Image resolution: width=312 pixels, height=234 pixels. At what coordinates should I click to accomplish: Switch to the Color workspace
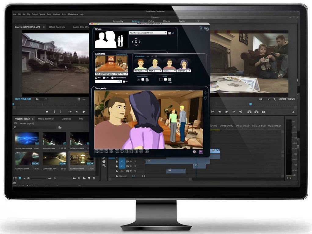pyautogui.click(x=151, y=21)
